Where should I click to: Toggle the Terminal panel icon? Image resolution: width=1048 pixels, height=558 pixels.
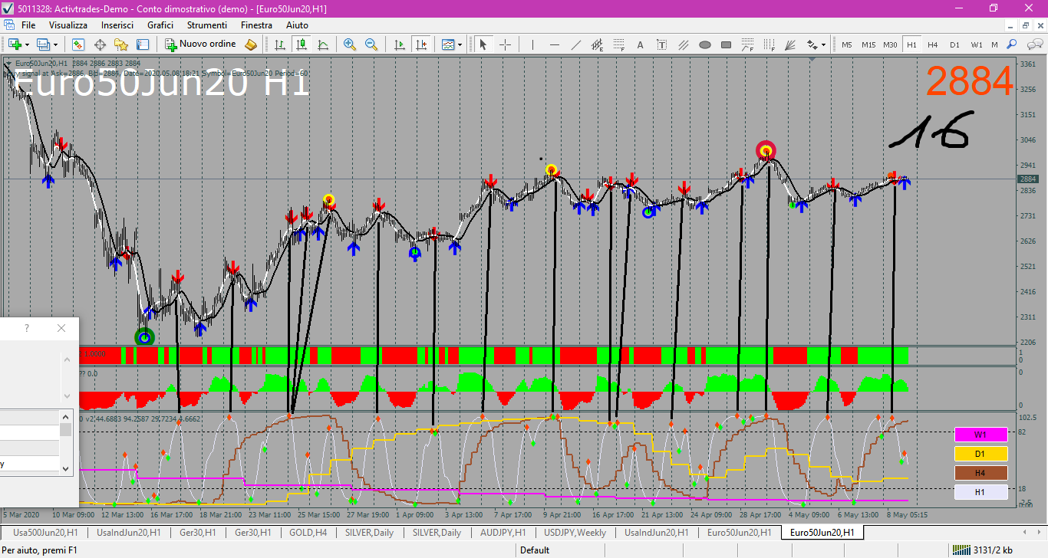(x=143, y=44)
